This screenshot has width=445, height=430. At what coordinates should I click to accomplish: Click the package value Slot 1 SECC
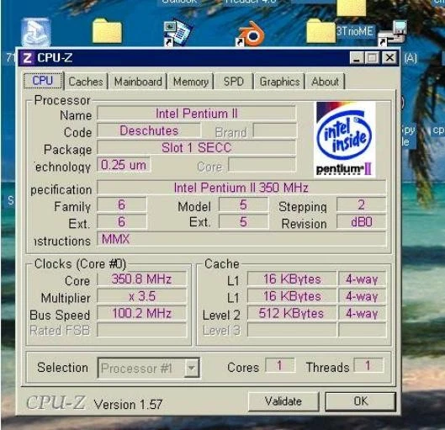pyautogui.click(x=196, y=147)
